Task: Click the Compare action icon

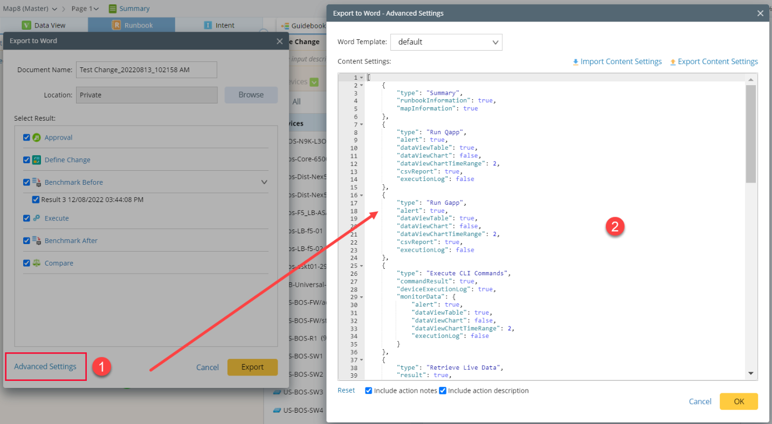Action: click(x=37, y=263)
